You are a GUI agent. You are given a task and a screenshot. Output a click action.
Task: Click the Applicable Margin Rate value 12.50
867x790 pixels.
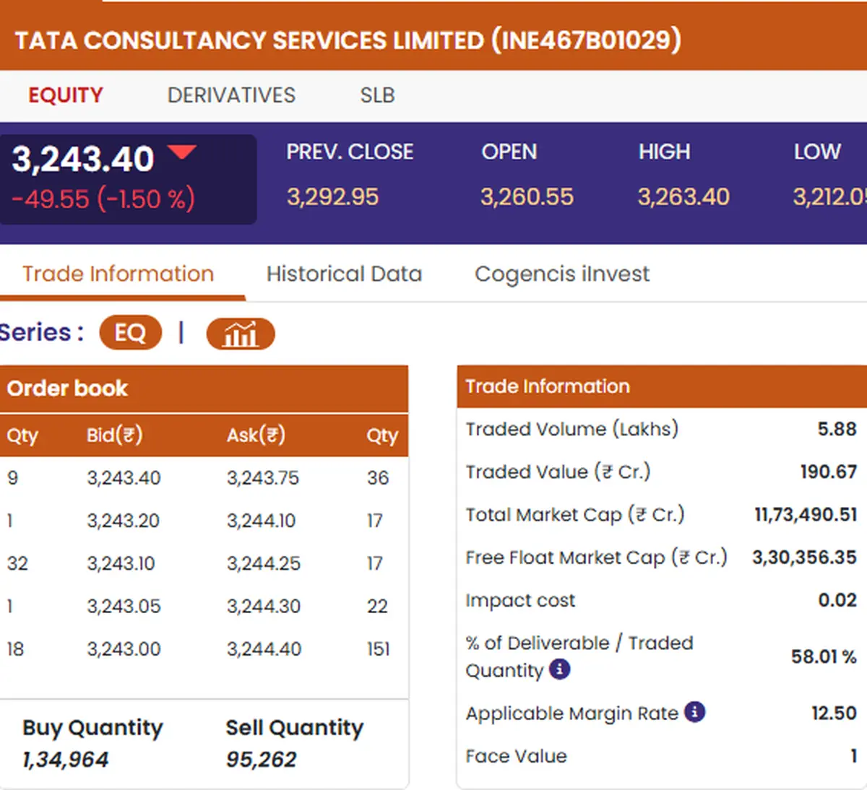coord(834,713)
